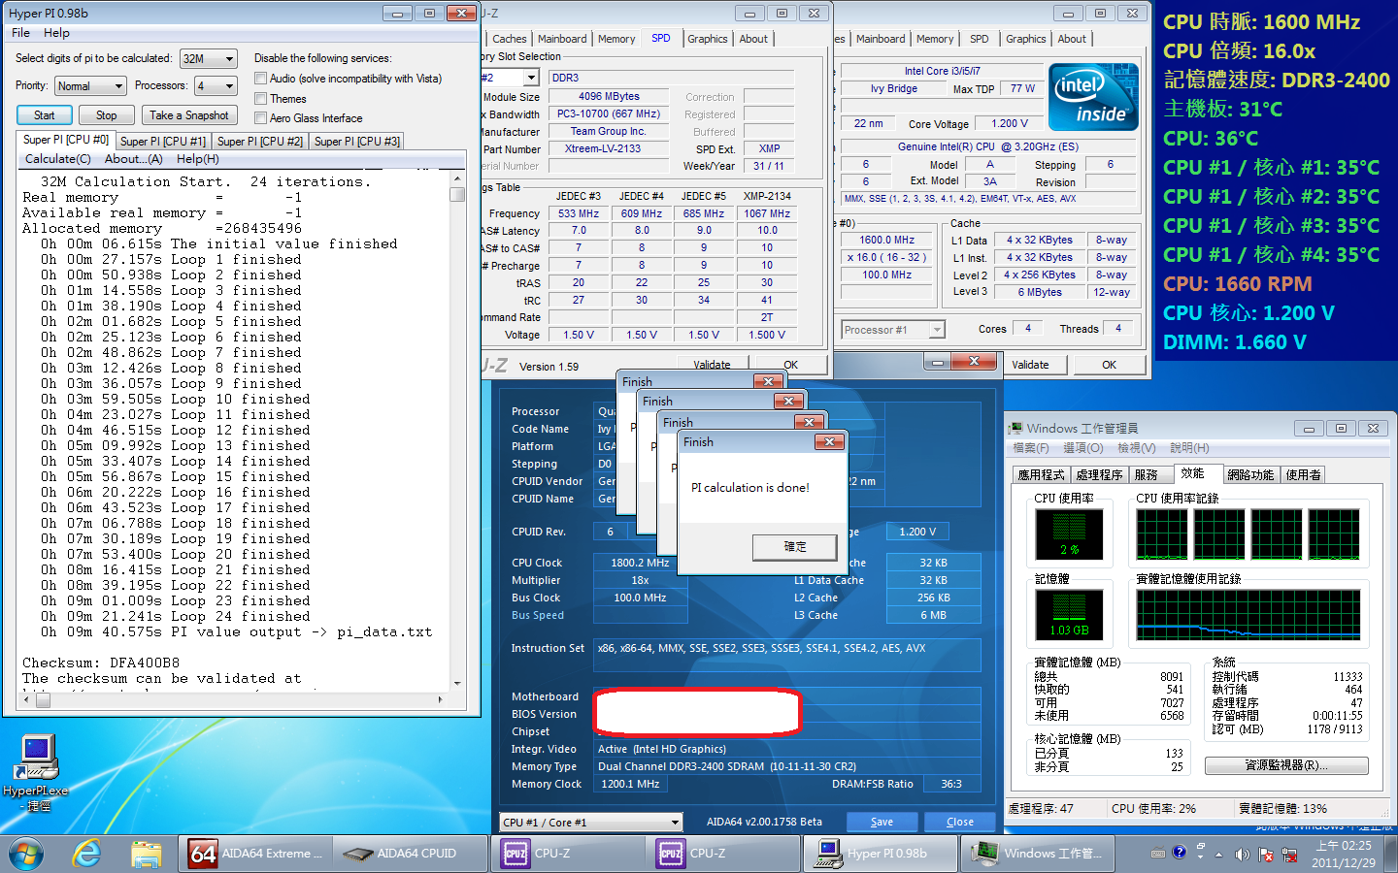The width and height of the screenshot is (1398, 873).
Task: Click the Super PI horizontal scrollbar
Action: point(232,699)
